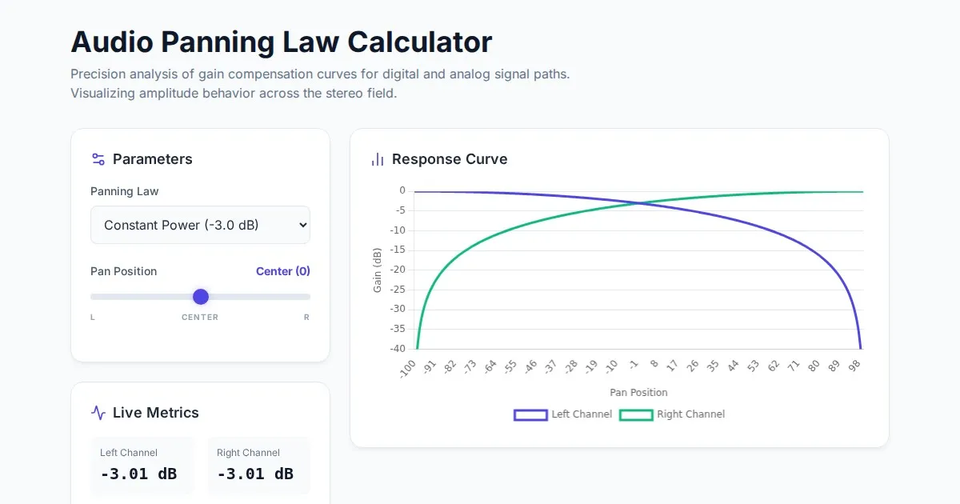This screenshot has width=960, height=504.
Task: Click the Pan Position slider thumb
Action: click(201, 297)
